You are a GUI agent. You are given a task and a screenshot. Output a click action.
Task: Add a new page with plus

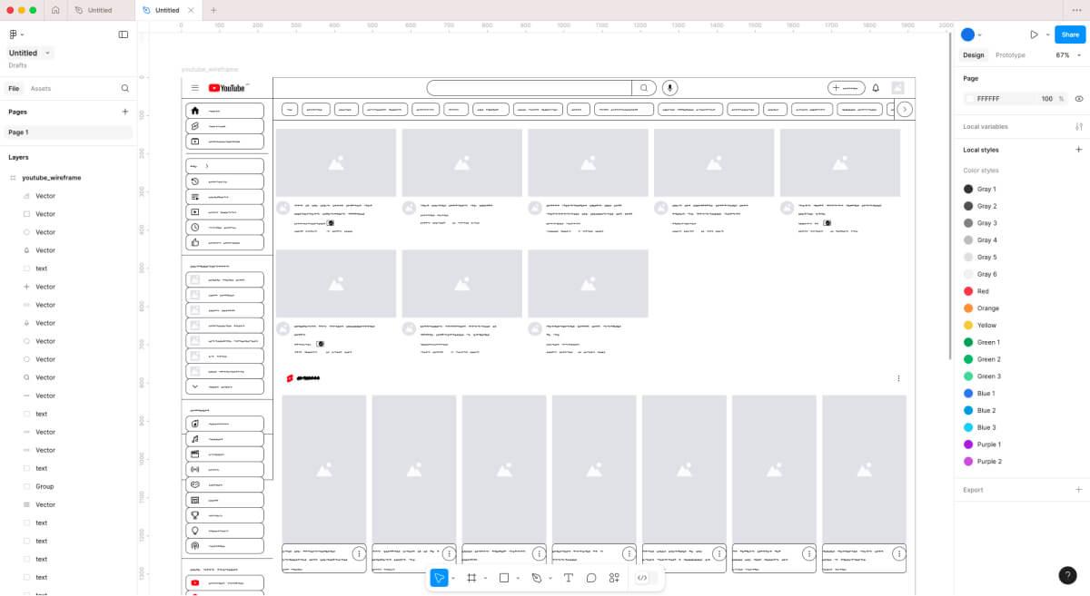(x=125, y=112)
